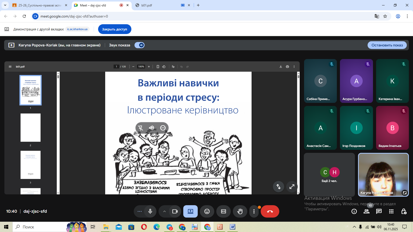This screenshot has width=413, height=232.
Task: Show the participants list
Action: pyautogui.click(x=367, y=211)
